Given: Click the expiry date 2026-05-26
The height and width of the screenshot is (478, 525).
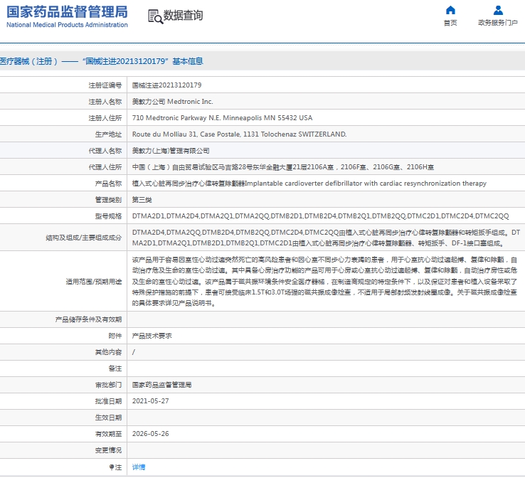Looking at the screenshot, I should pos(150,434).
